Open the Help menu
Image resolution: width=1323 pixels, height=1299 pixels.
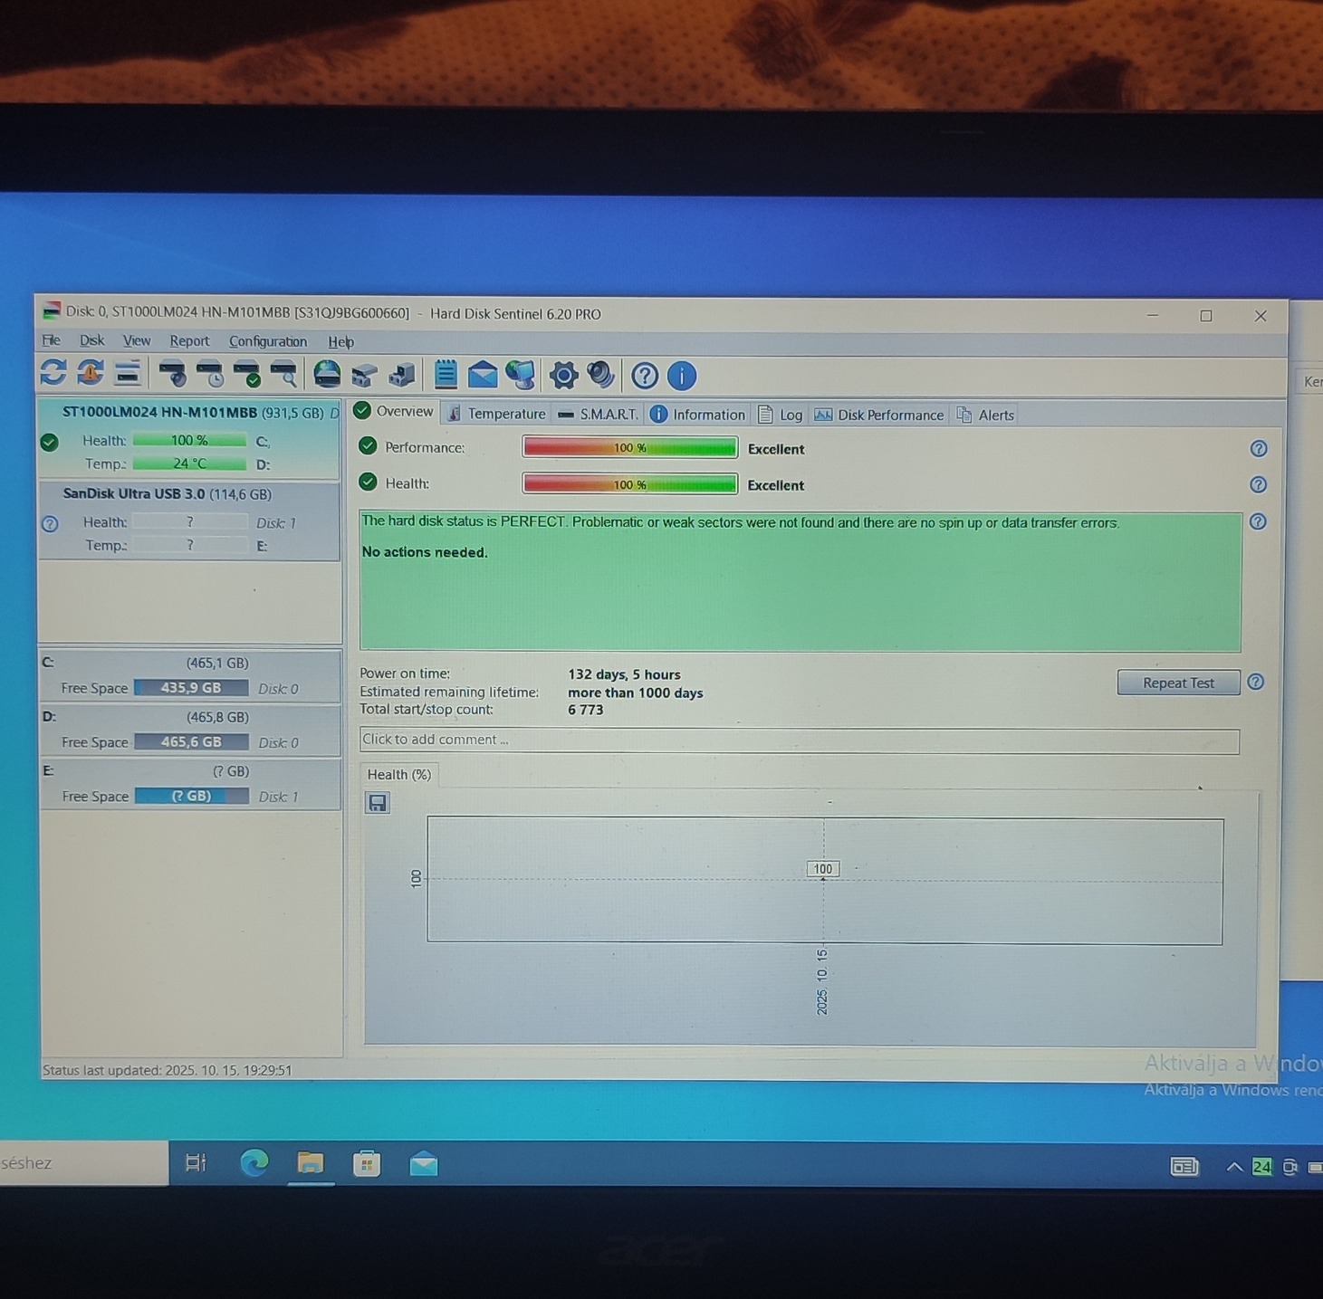tap(340, 342)
